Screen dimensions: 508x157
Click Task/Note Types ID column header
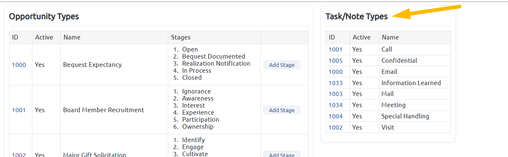[x=338, y=37]
